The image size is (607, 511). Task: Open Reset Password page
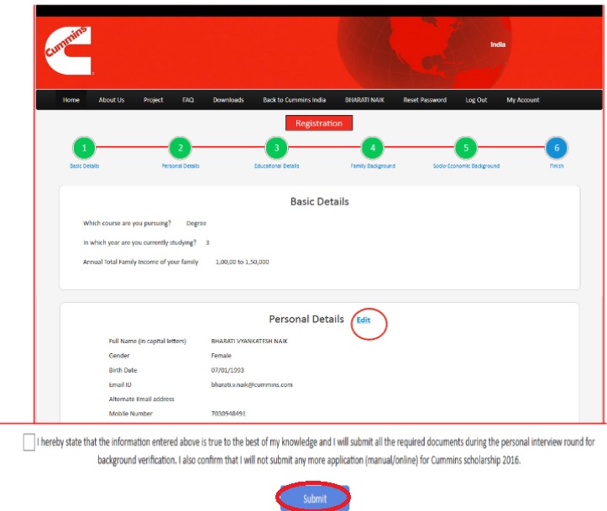click(425, 100)
